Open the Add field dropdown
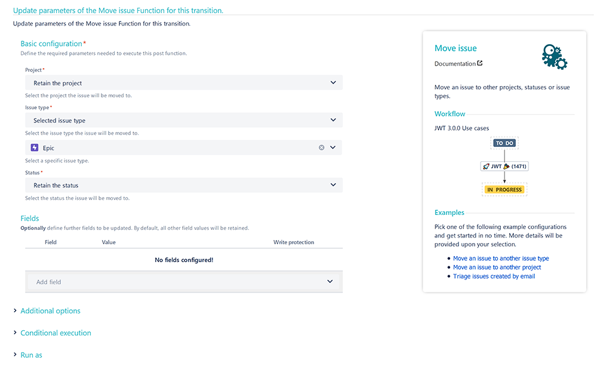The image size is (597, 366). point(183,282)
